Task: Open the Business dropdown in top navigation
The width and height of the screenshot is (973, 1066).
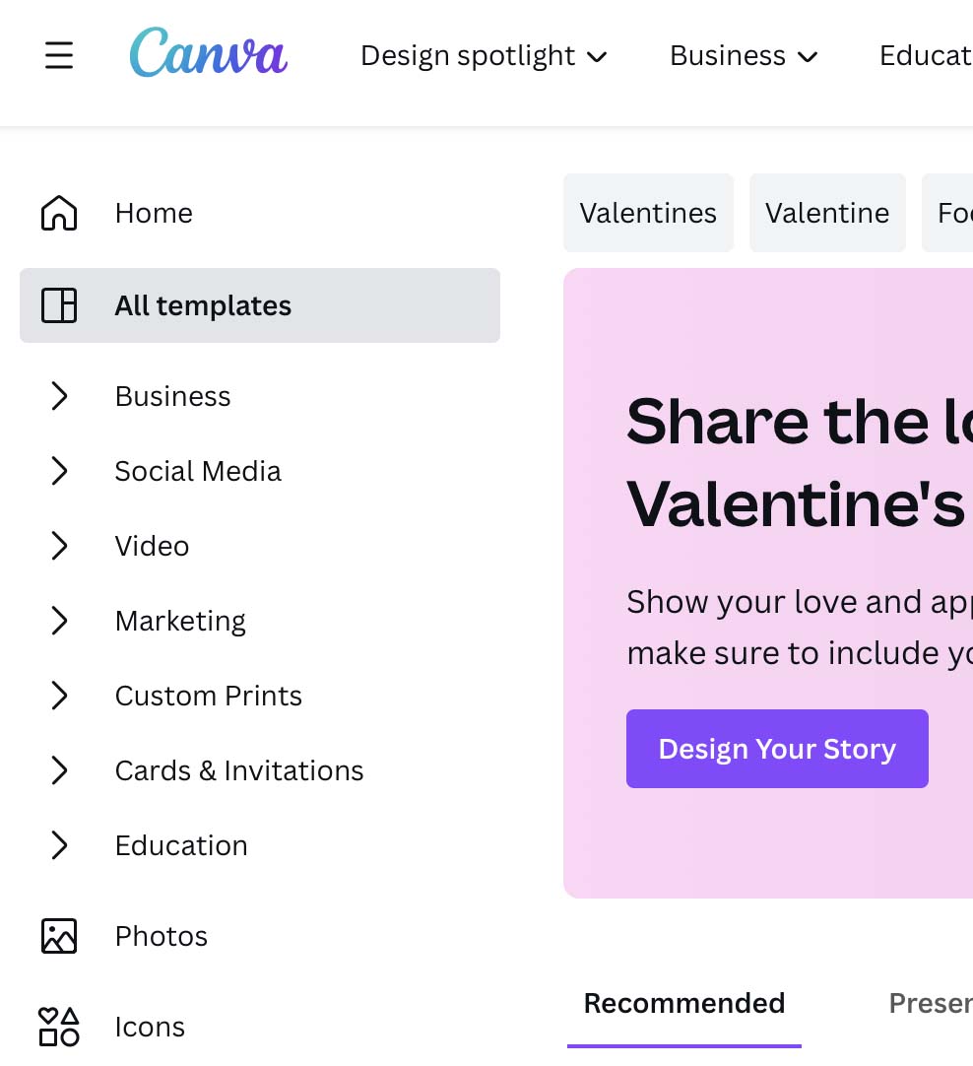Action: click(x=744, y=56)
